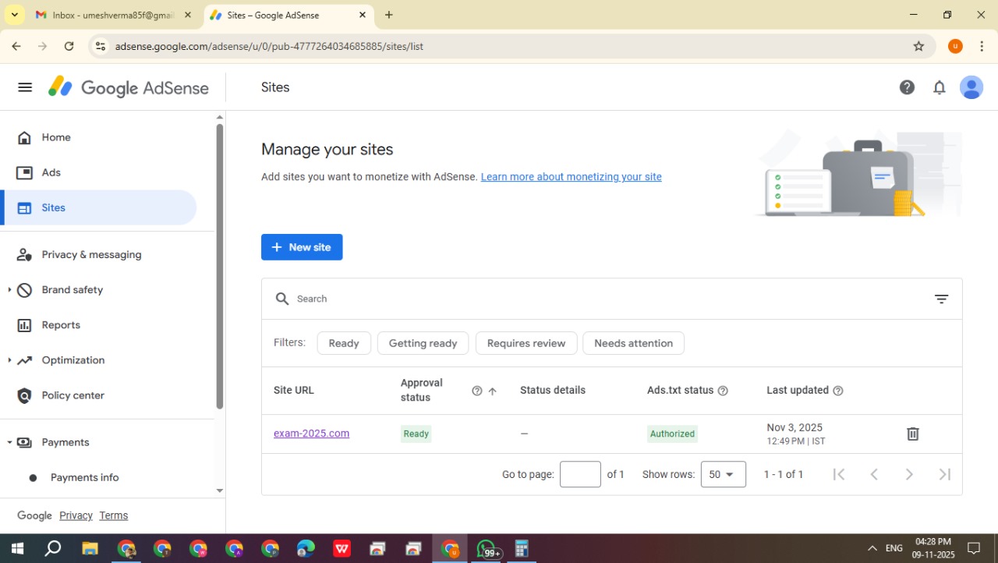Click the Approval status help icon
This screenshot has width=998, height=563.
pyautogui.click(x=477, y=391)
